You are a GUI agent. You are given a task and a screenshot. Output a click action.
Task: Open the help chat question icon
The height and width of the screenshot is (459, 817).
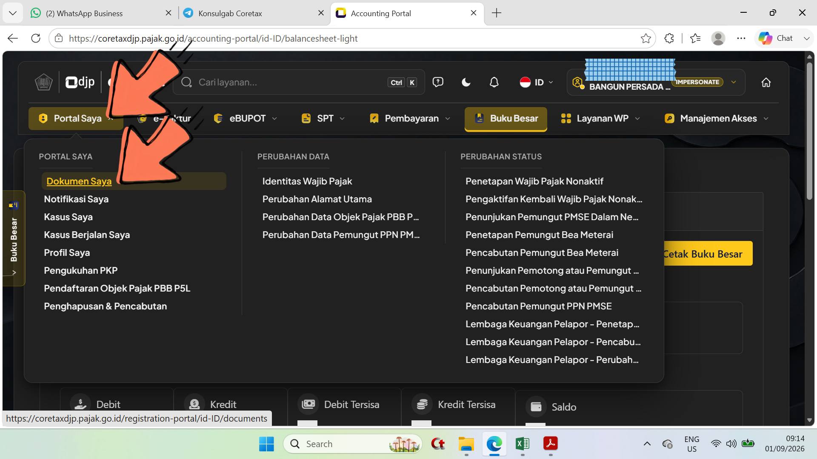click(438, 82)
